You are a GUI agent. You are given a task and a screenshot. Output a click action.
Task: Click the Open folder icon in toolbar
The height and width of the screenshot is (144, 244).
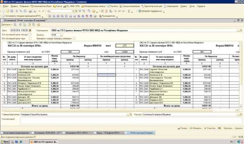click(x=8, y=11)
